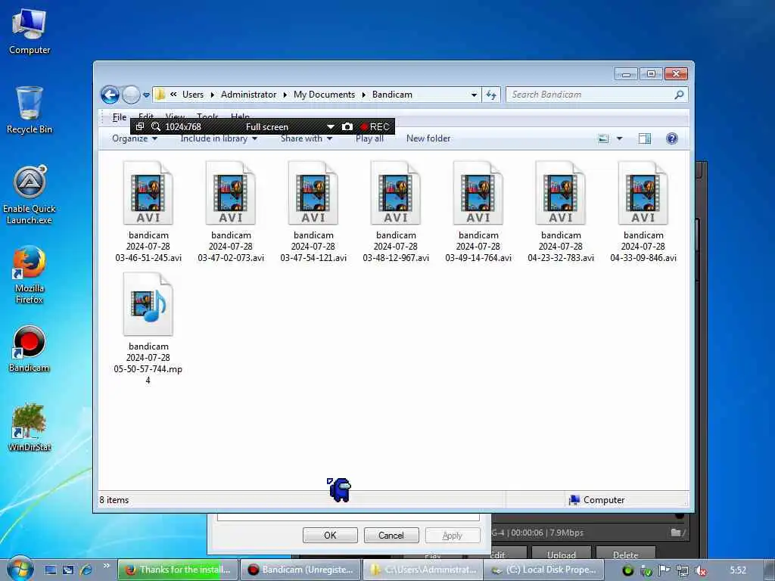Screen dimensions: 775x581
Task: Switch to Bandicam (Unregistered) taskbar button
Action: click(x=300, y=570)
